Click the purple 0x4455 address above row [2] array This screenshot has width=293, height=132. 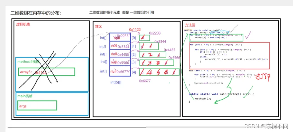pos(170,50)
